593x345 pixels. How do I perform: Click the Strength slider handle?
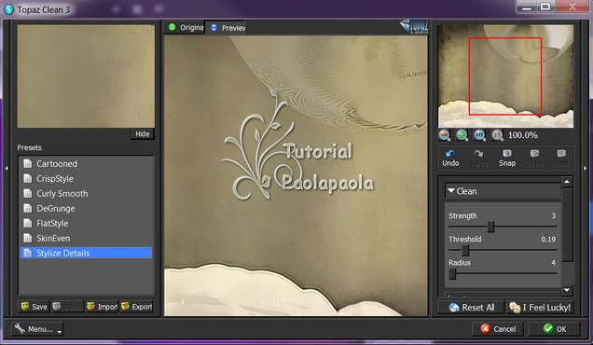point(490,227)
